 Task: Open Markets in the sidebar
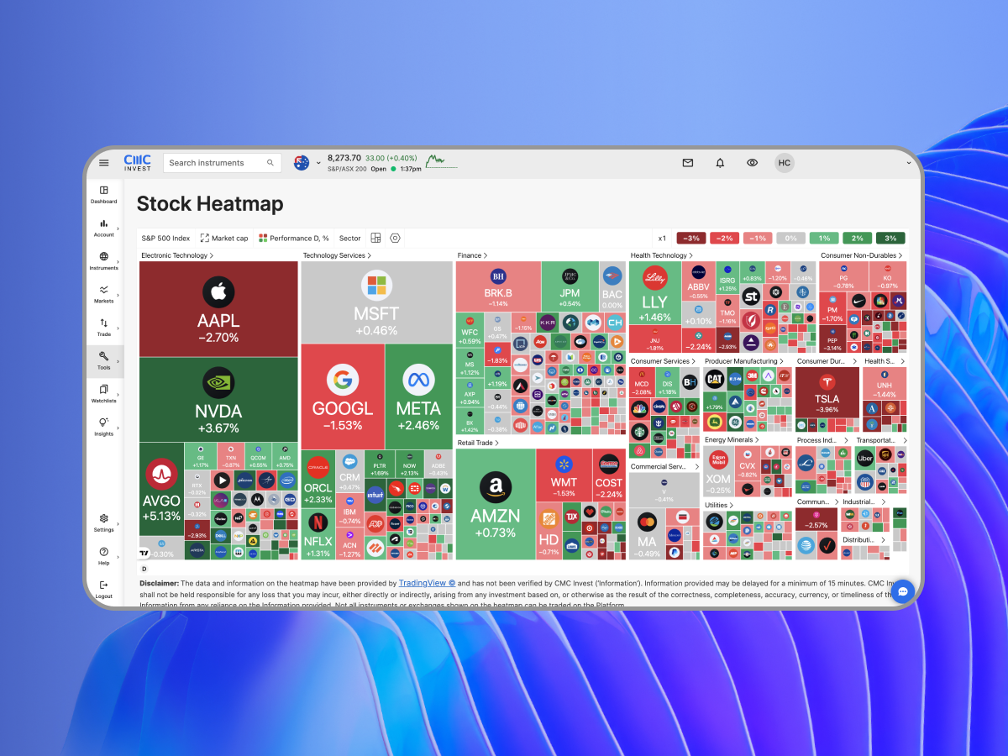pyautogui.click(x=104, y=294)
